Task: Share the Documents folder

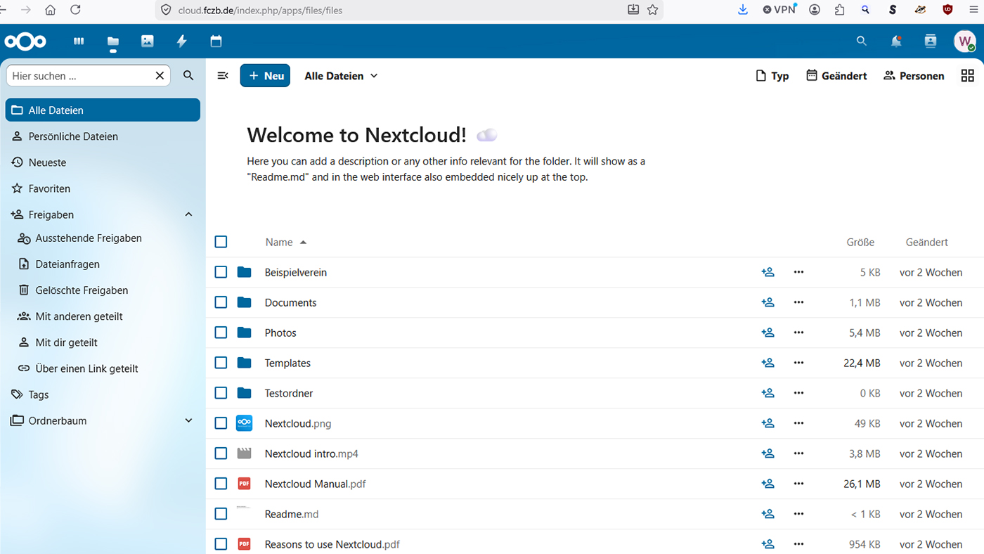Action: point(768,302)
